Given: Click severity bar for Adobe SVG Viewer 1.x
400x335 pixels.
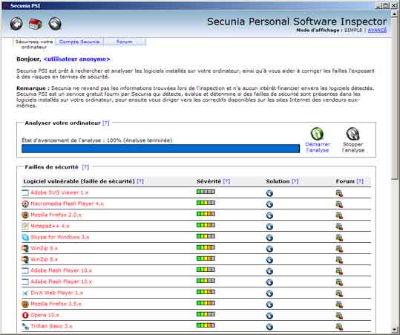Looking at the screenshot, I should point(206,192).
